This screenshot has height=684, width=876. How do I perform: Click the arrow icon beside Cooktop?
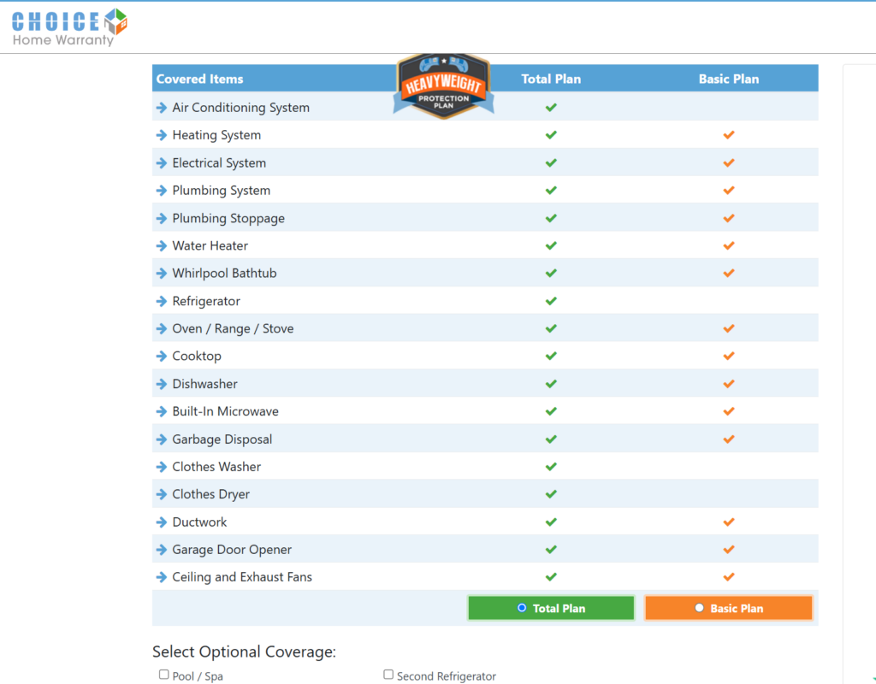point(162,356)
